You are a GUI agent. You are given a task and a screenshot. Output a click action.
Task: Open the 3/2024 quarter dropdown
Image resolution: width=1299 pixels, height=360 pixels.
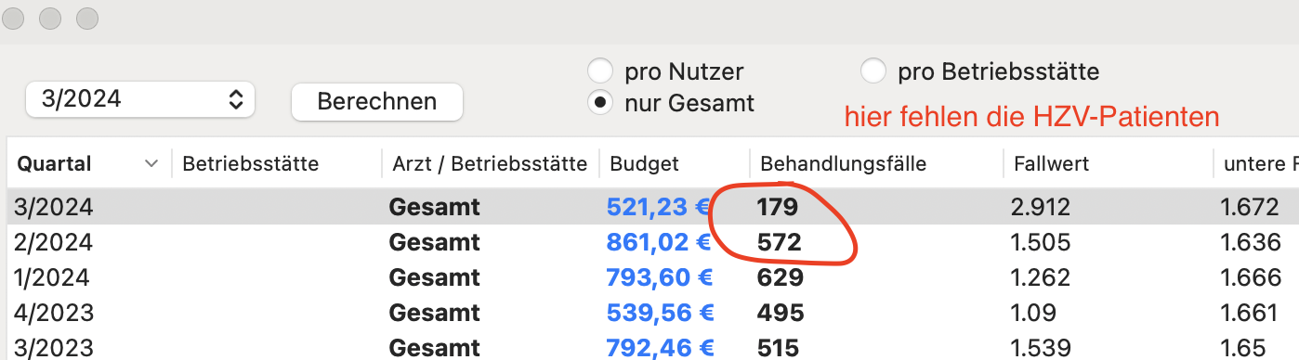pyautogui.click(x=140, y=100)
